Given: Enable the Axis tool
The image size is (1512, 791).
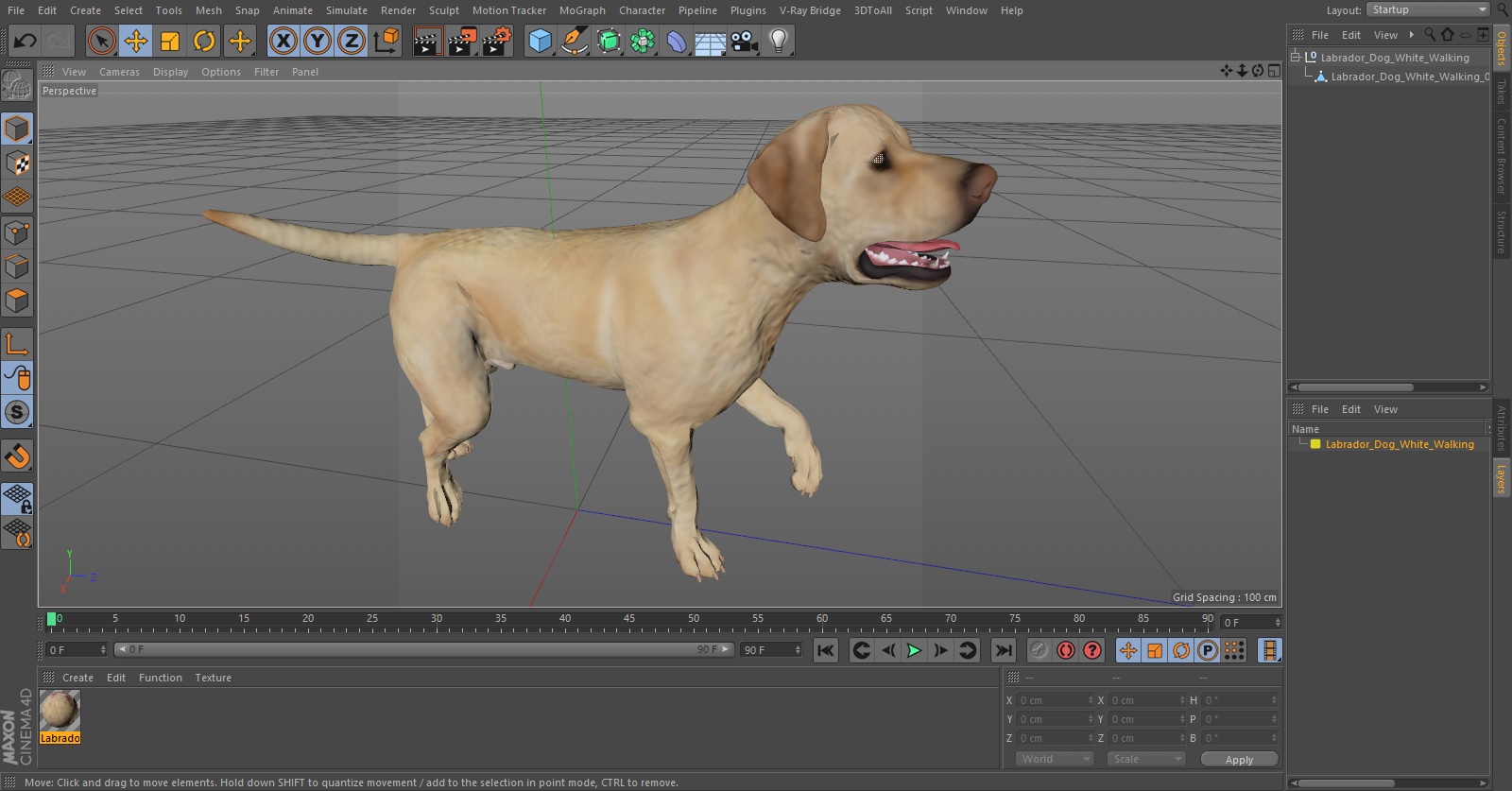Looking at the screenshot, I should [x=17, y=344].
